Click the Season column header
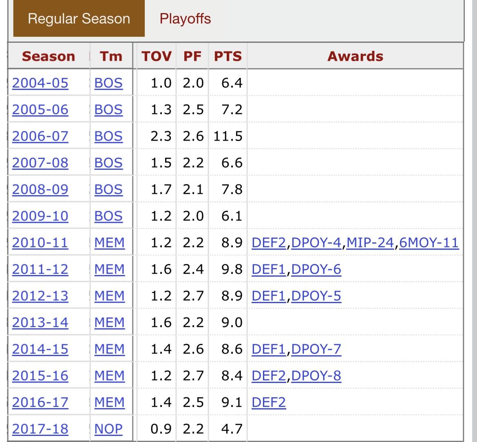 tap(49, 56)
